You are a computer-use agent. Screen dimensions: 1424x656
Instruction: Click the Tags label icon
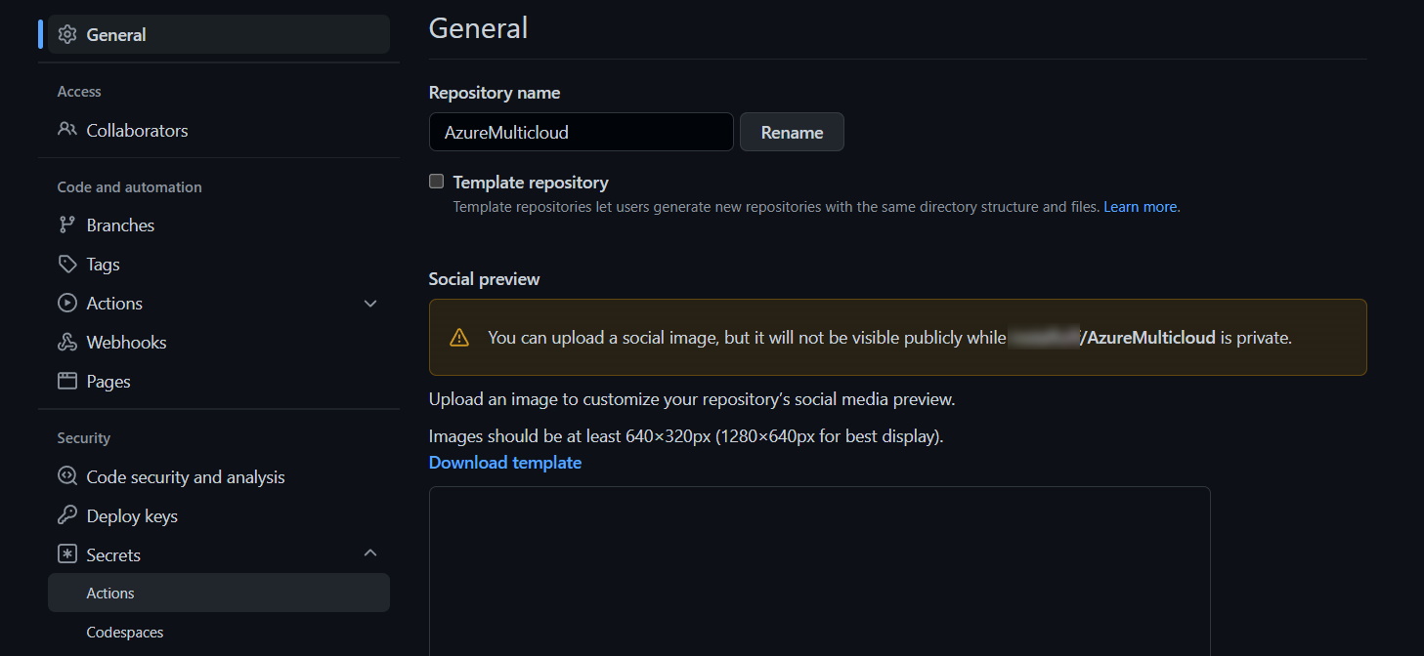[67, 264]
